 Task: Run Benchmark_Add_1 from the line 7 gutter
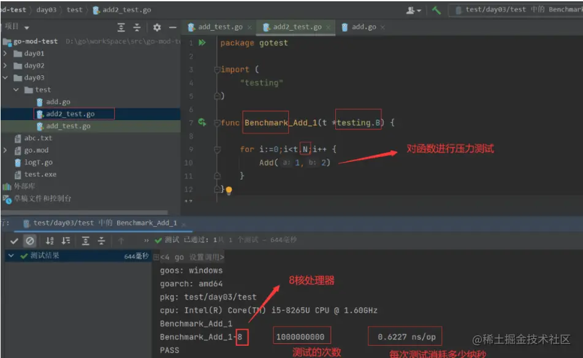pos(202,122)
